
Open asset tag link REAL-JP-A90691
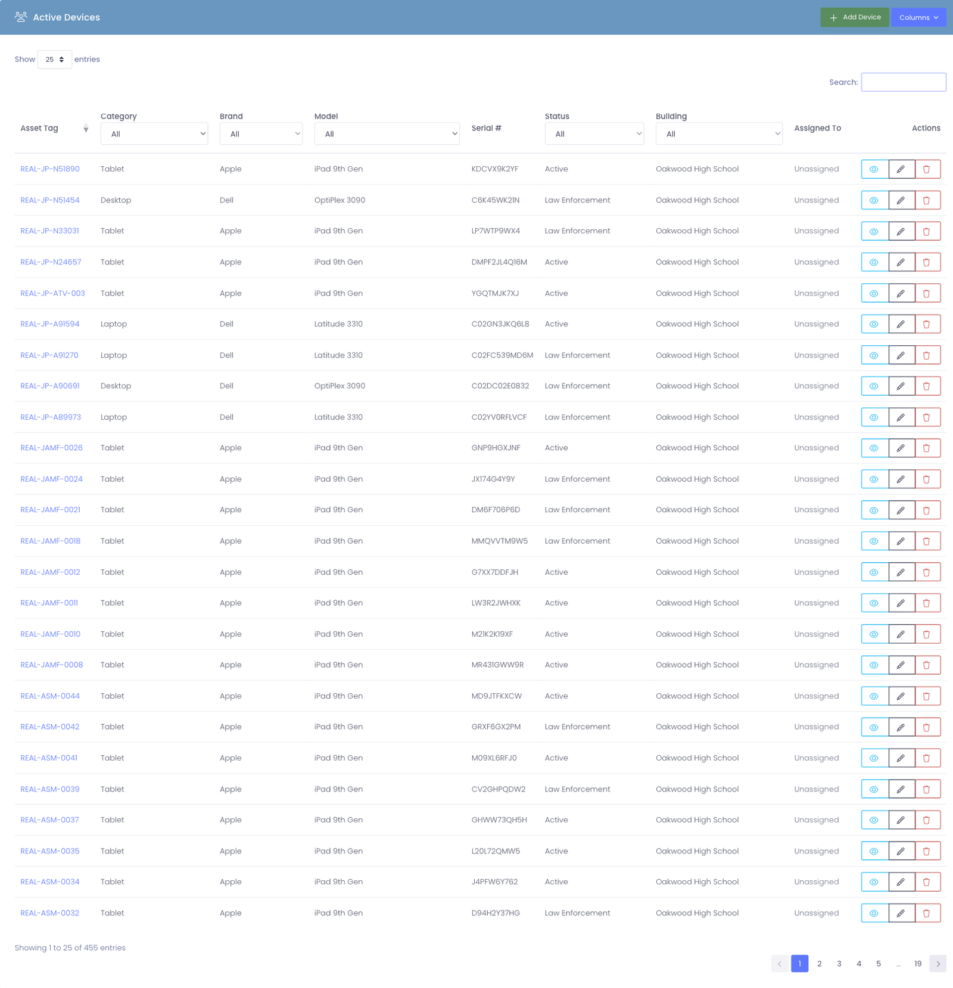point(50,386)
